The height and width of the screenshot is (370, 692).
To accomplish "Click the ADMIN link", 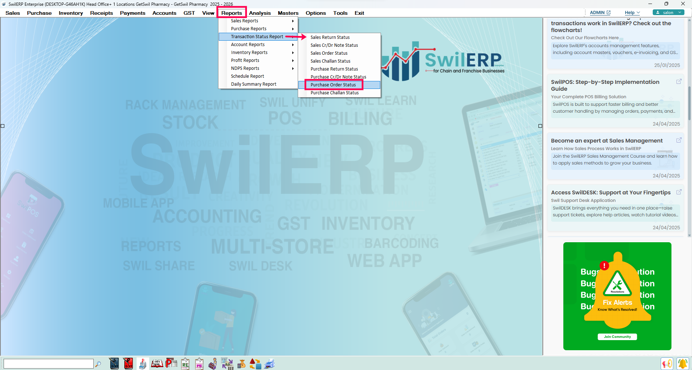I will coord(597,13).
